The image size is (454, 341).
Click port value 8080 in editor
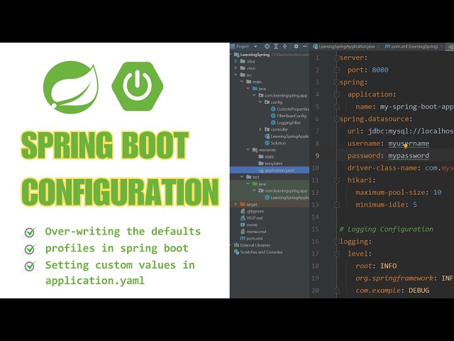(x=380, y=70)
